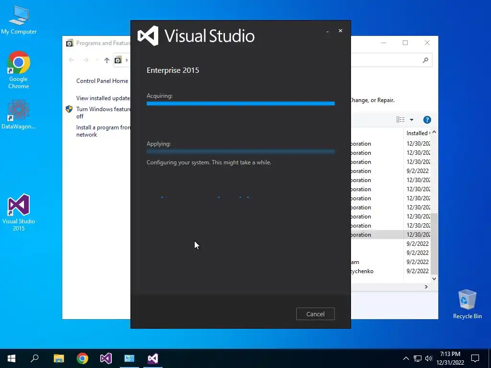The height and width of the screenshot is (368, 491).
Task: Open Programs and Features help icon
Action: click(427, 119)
